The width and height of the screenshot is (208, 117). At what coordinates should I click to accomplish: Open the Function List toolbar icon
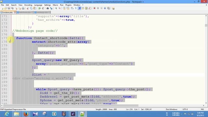[x=90, y=8]
